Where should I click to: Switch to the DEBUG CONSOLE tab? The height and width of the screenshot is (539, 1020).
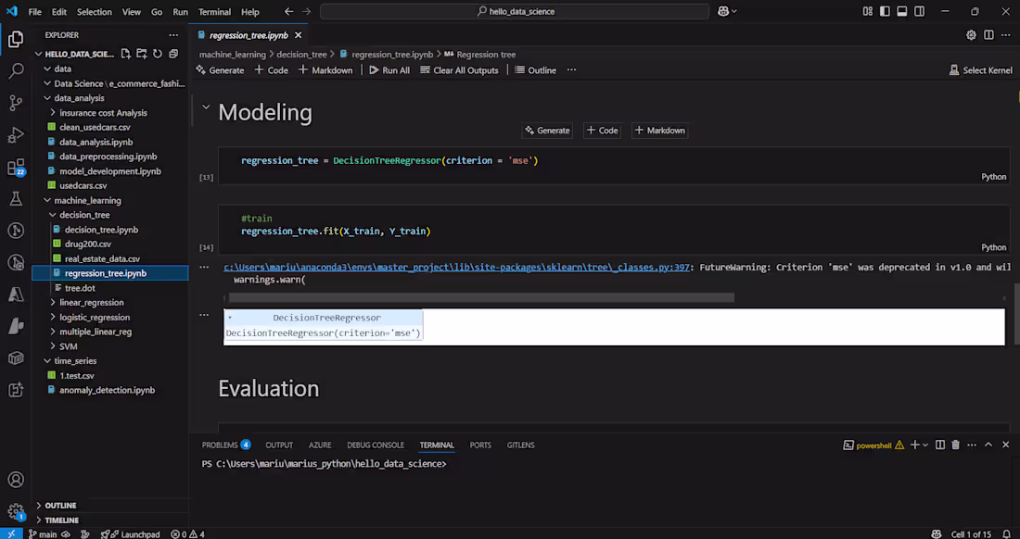click(376, 445)
